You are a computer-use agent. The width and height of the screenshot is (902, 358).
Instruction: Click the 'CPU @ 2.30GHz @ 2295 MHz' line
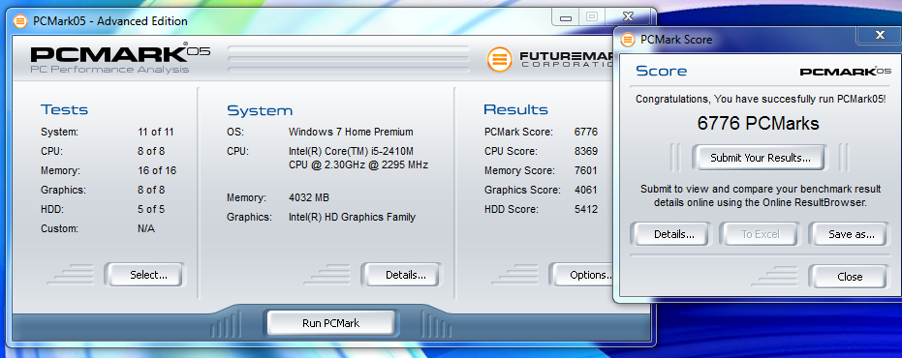pyautogui.click(x=358, y=164)
